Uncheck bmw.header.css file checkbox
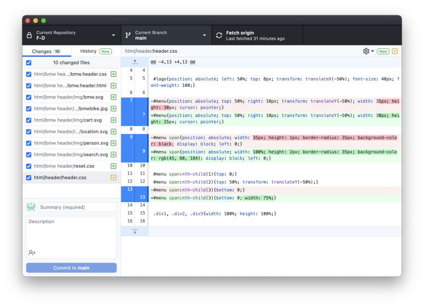This screenshot has width=424, height=306. (x=29, y=74)
